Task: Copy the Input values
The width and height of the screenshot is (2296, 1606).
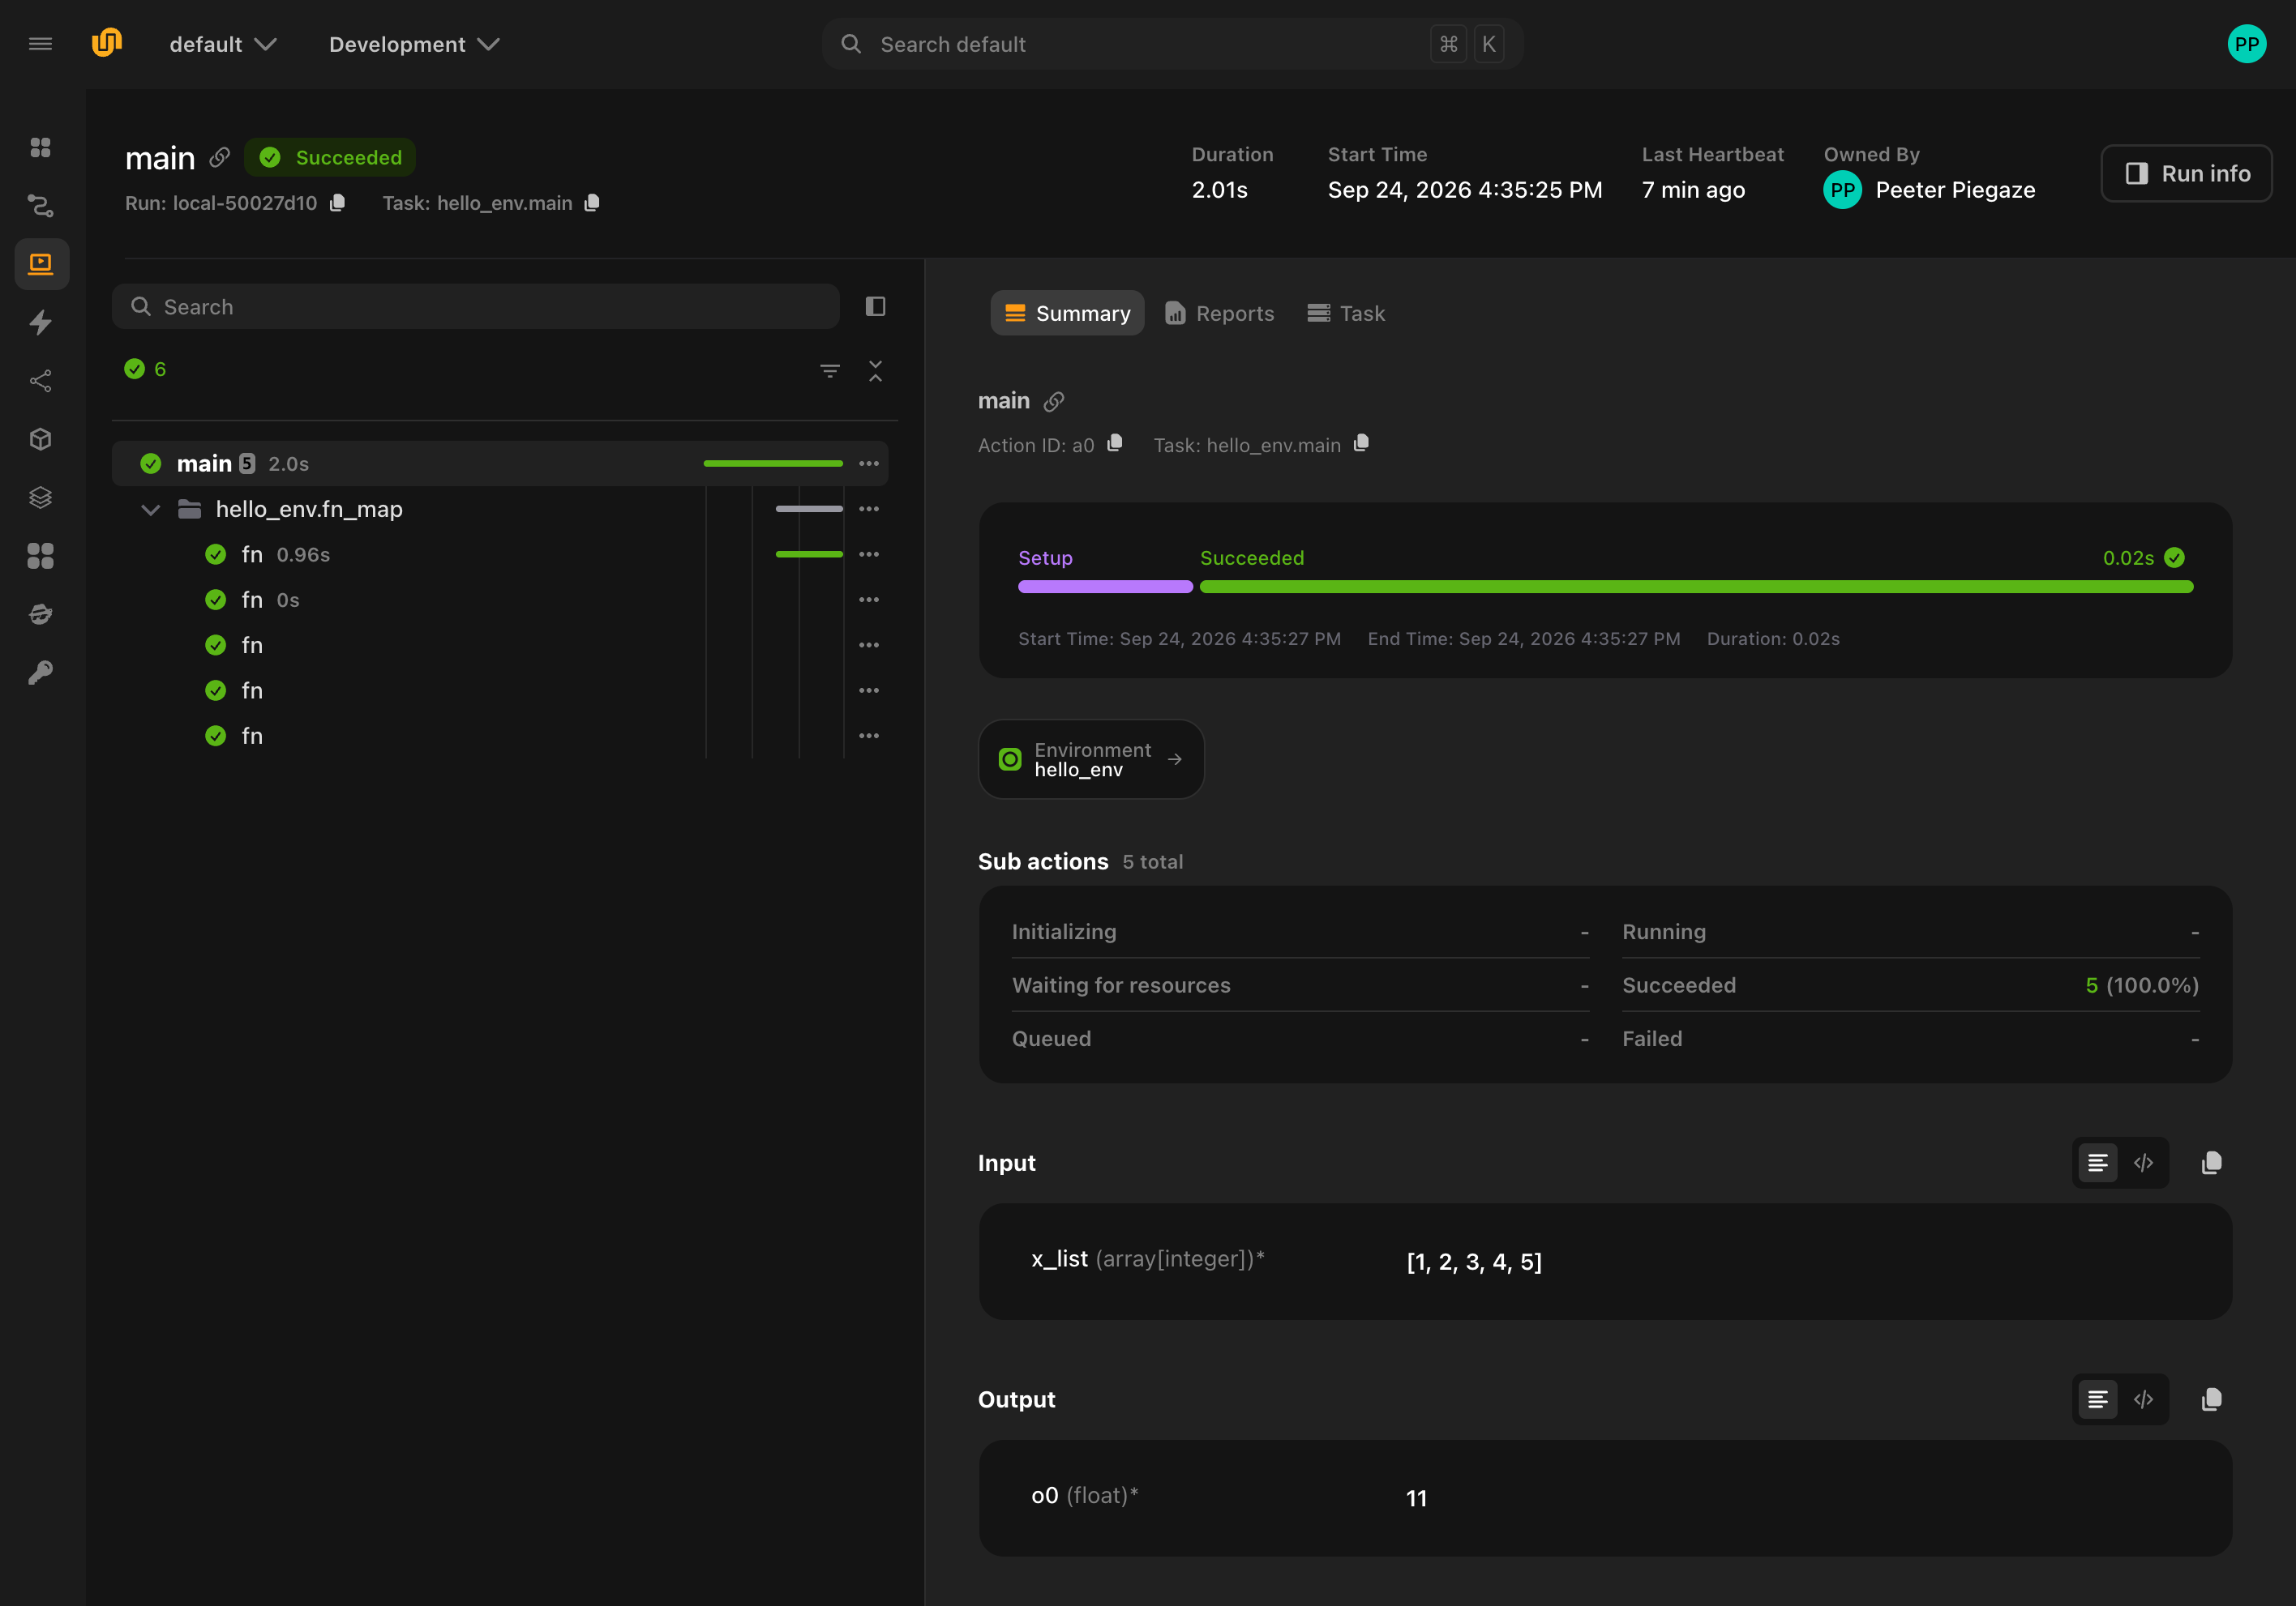Action: point(2212,1162)
